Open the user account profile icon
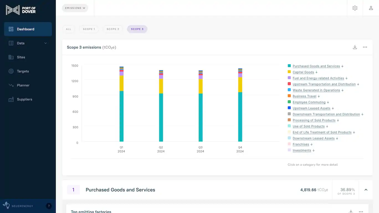This screenshot has height=213, width=379. point(371,8)
